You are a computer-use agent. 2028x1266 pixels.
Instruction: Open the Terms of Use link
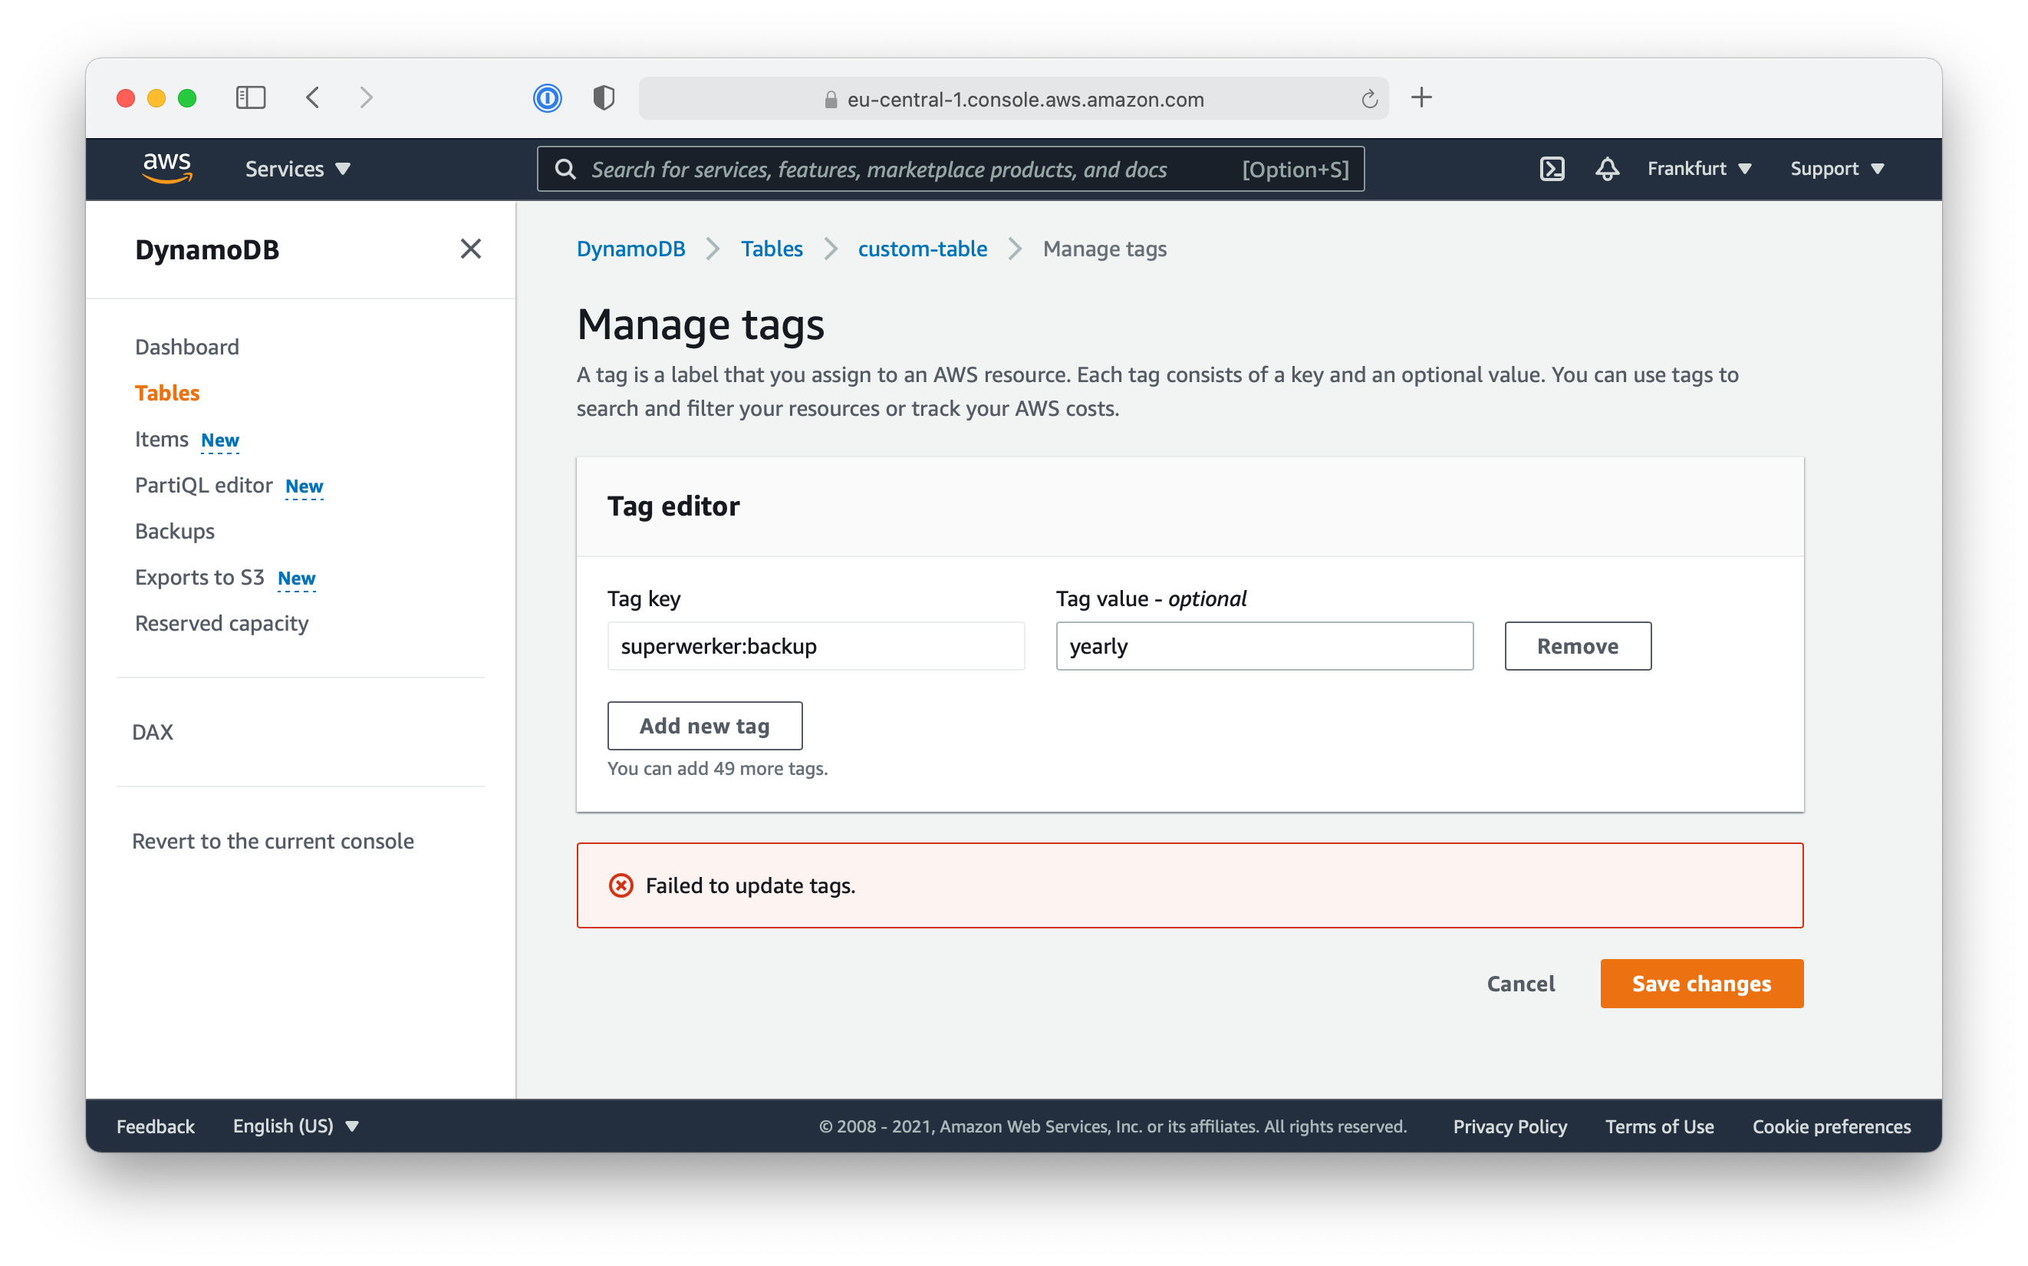tap(1659, 1126)
